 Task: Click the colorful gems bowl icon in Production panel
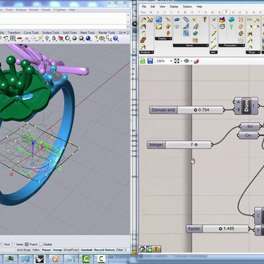[x=222, y=20]
